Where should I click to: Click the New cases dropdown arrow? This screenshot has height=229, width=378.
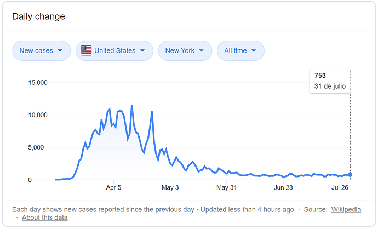tap(60, 50)
